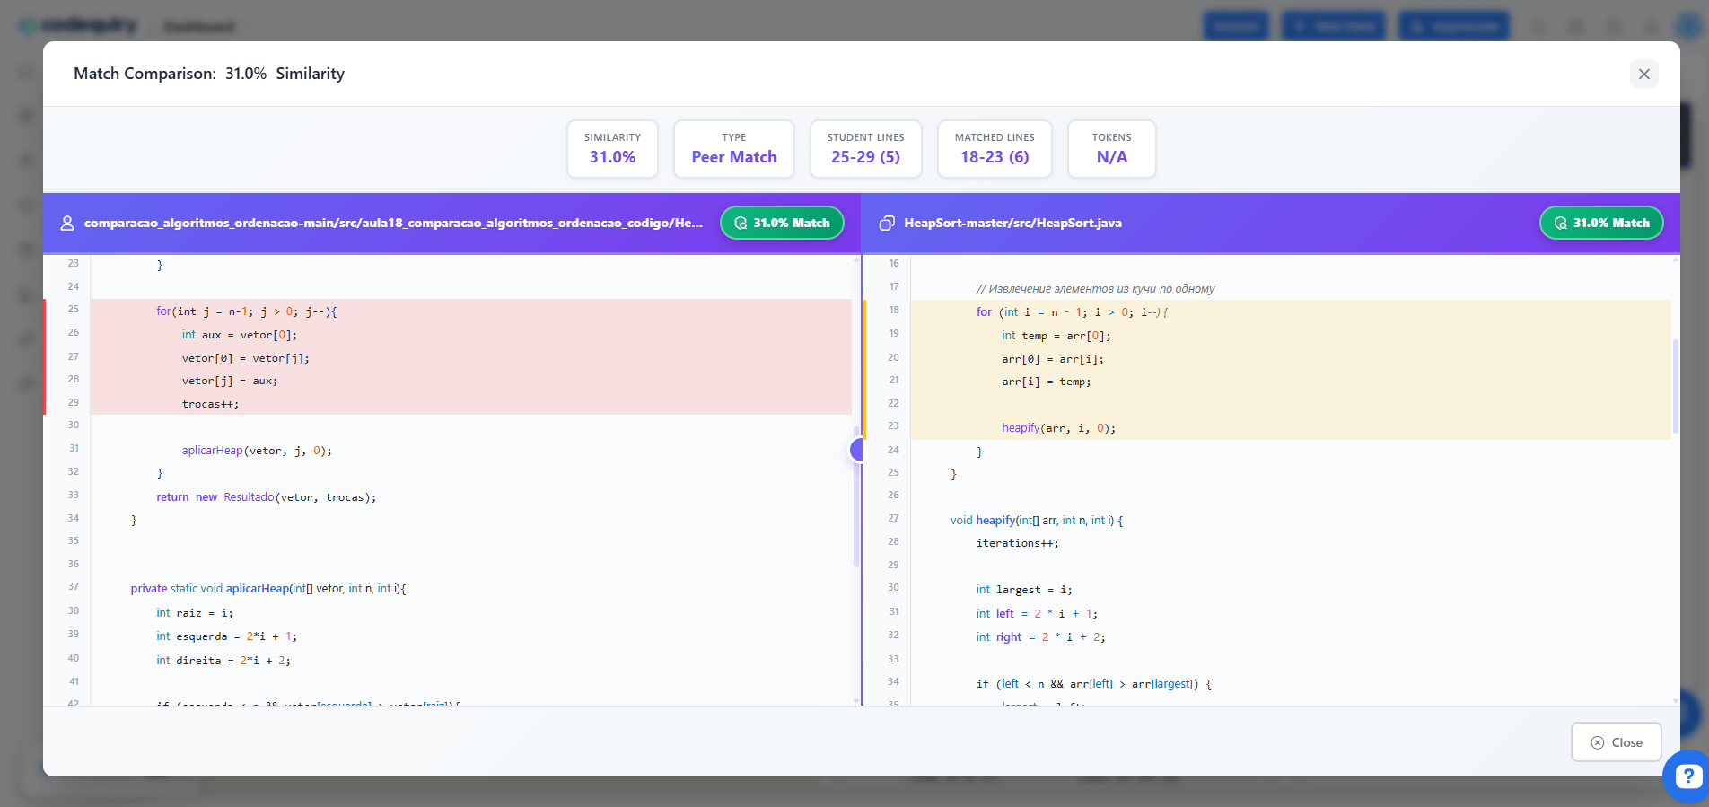Click 'int direita = 2*i + 2;' line

pos(223,661)
